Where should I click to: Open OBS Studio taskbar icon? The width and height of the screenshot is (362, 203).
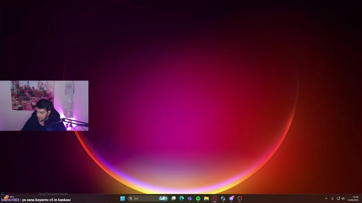240,198
